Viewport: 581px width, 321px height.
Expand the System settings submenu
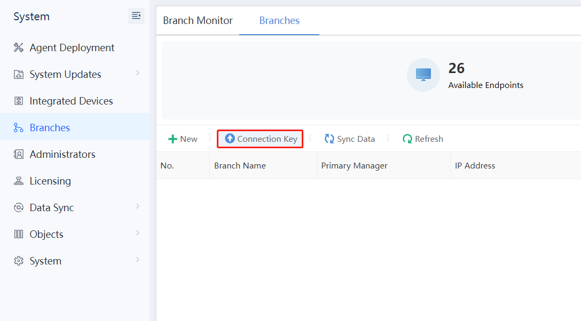click(138, 260)
